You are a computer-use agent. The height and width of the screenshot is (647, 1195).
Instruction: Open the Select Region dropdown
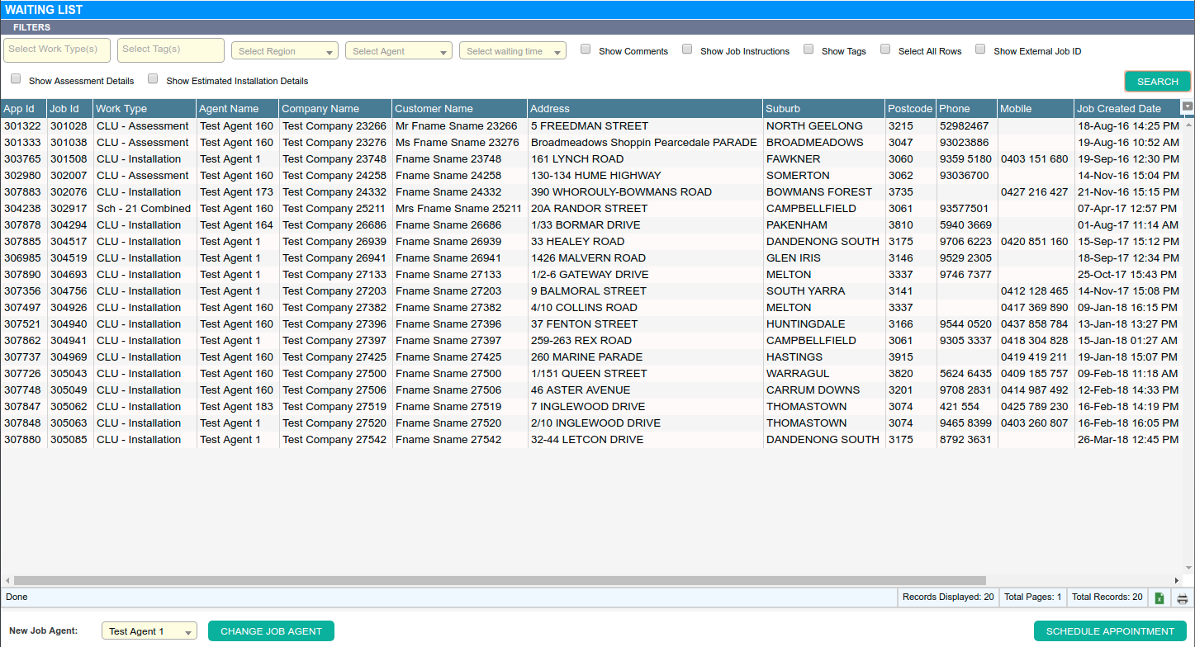click(x=284, y=51)
